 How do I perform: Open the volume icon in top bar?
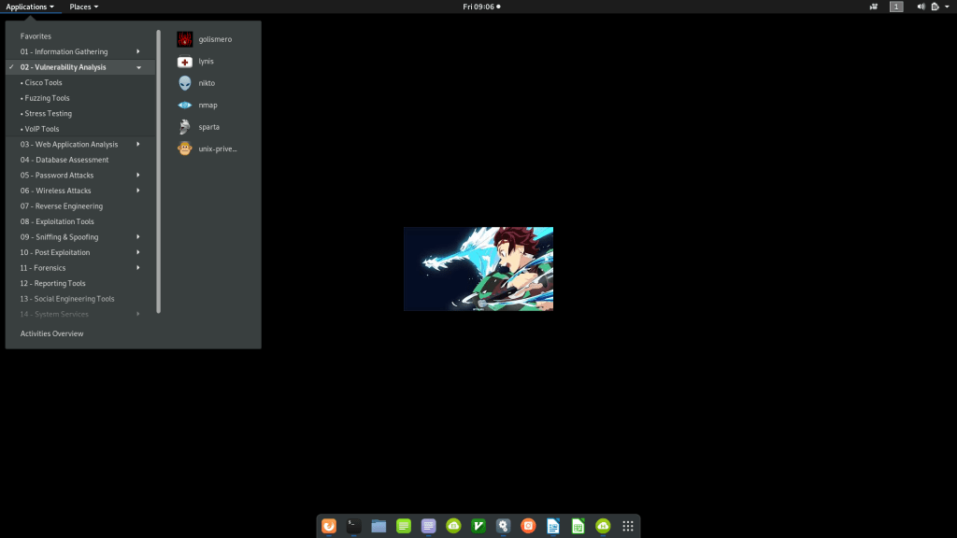[921, 7]
